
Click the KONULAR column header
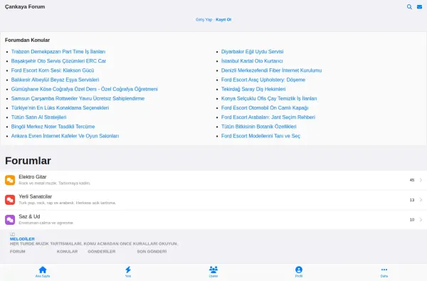(68, 252)
